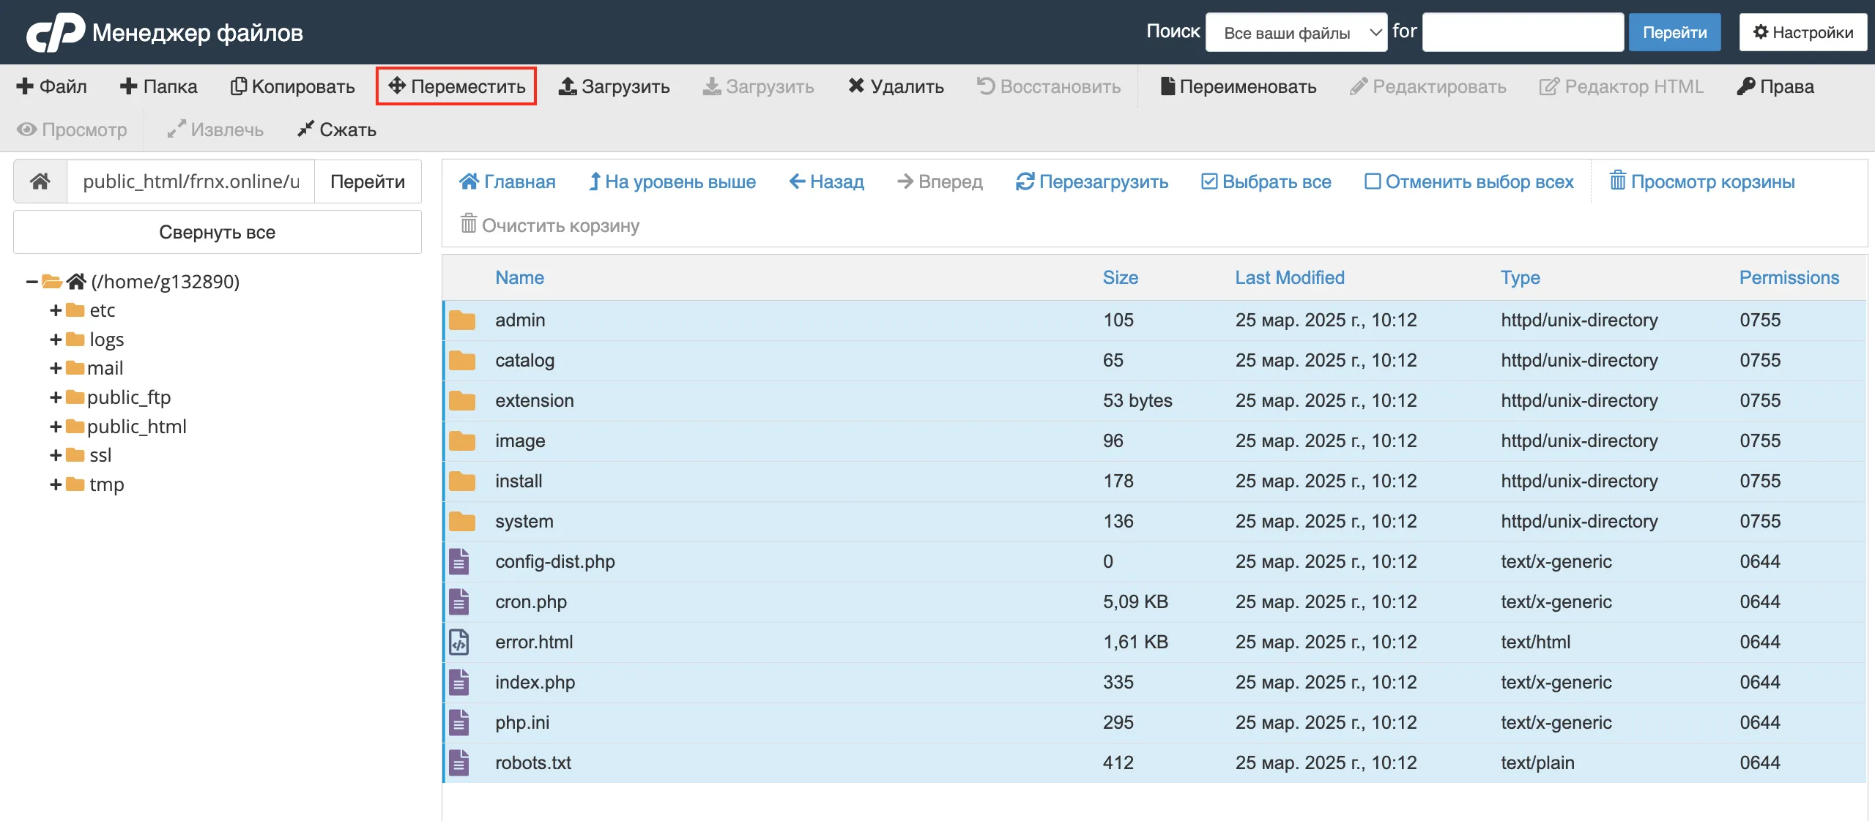Click the Копировать toolbar button
The image size is (1875, 821).
pyautogui.click(x=293, y=86)
